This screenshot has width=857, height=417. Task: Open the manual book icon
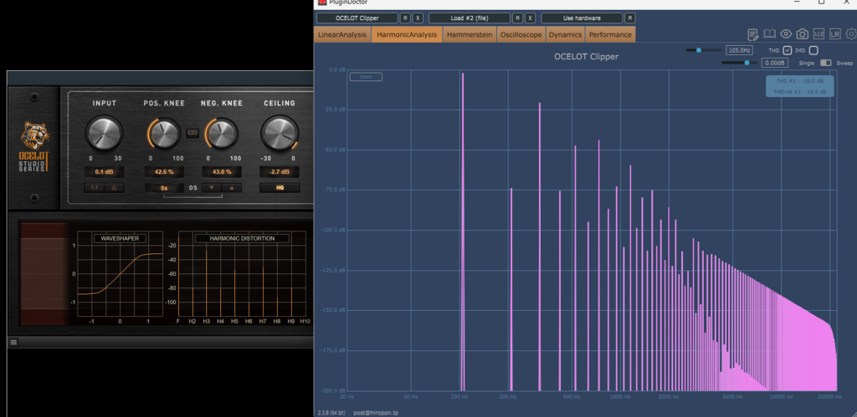[x=769, y=33]
